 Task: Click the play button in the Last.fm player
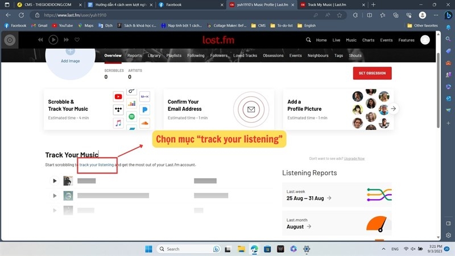(53, 40)
